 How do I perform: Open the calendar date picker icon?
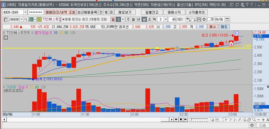pos(227,19)
